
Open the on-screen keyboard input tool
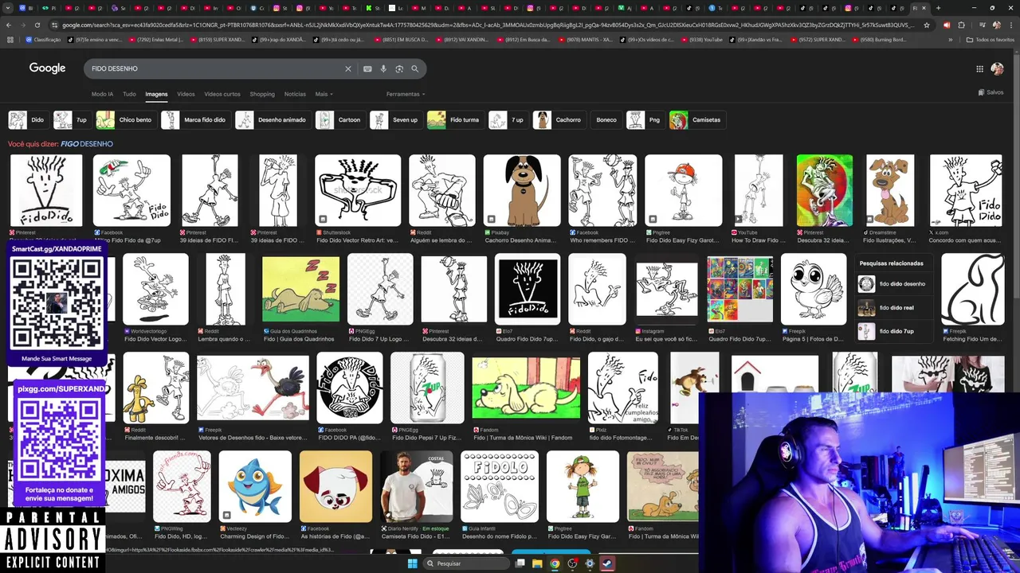point(367,69)
